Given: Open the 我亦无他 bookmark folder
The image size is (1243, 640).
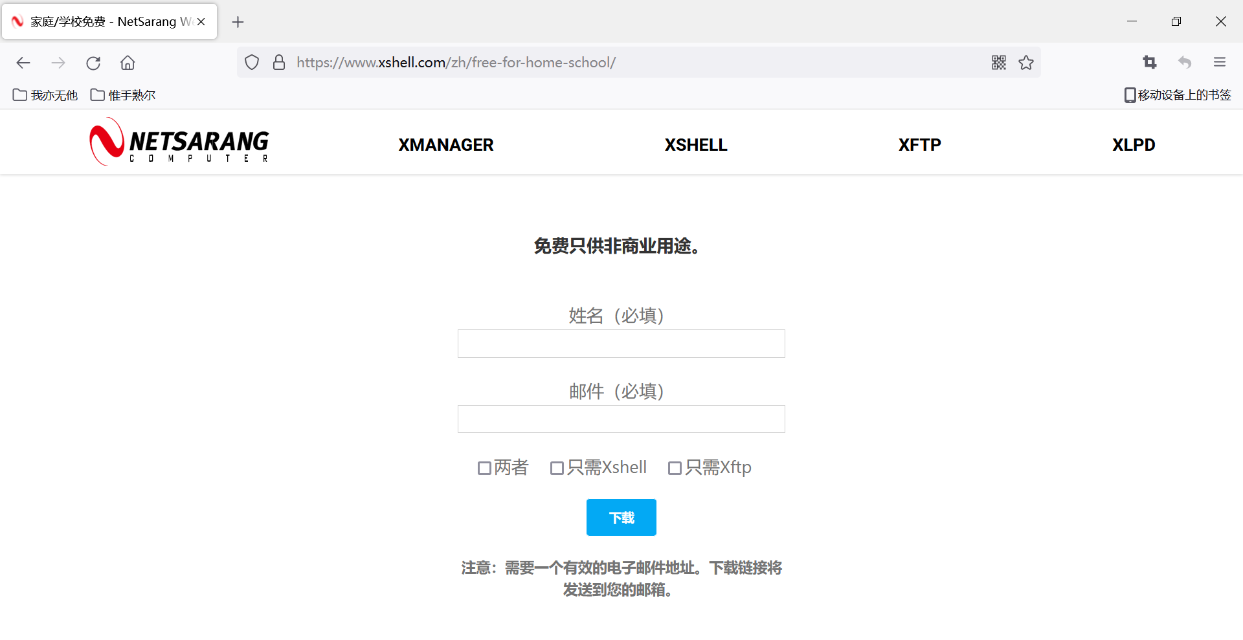Looking at the screenshot, I should [x=45, y=95].
